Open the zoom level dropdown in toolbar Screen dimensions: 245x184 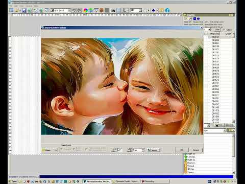[140, 10]
